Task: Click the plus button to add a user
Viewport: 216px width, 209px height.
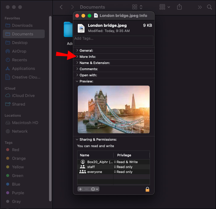Action: click(81, 189)
